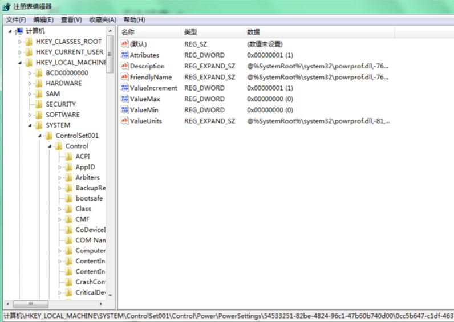Click the Class folder icon
The height and width of the screenshot is (322, 454).
[68, 209]
